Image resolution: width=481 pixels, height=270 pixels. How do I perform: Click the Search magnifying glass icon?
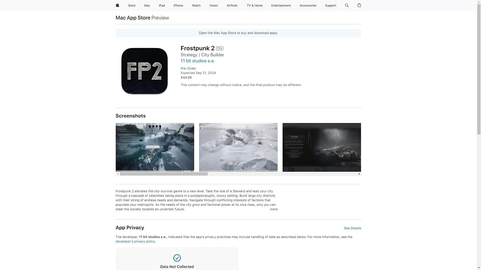pos(346,5)
